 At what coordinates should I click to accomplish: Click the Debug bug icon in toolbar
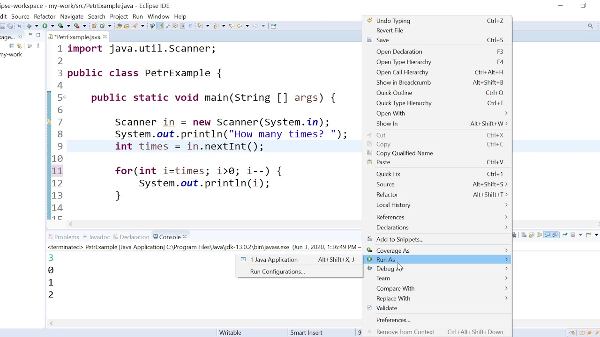(29, 26)
